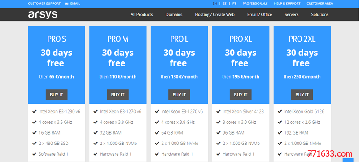The height and width of the screenshot is (162, 359).
Task: Click checkmark icon beside Intel Xeon Gold 6126
Action: [280, 112]
